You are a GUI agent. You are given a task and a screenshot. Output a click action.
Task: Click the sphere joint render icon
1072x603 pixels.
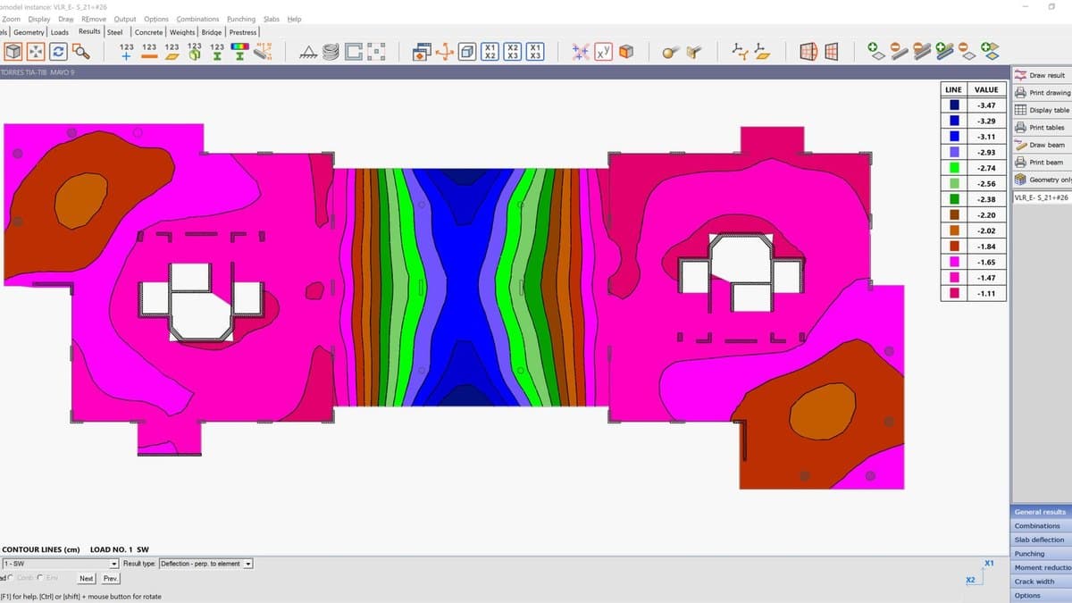tap(671, 53)
